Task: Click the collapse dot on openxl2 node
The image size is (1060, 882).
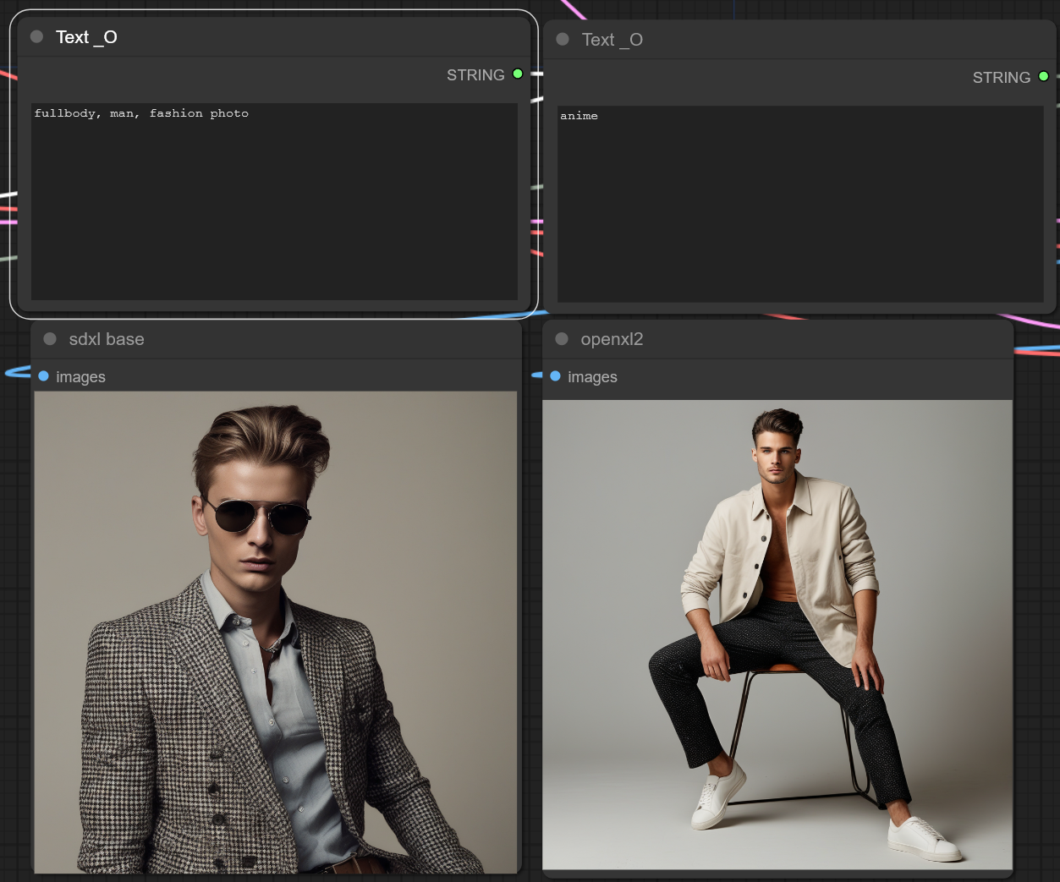Action: click(562, 339)
